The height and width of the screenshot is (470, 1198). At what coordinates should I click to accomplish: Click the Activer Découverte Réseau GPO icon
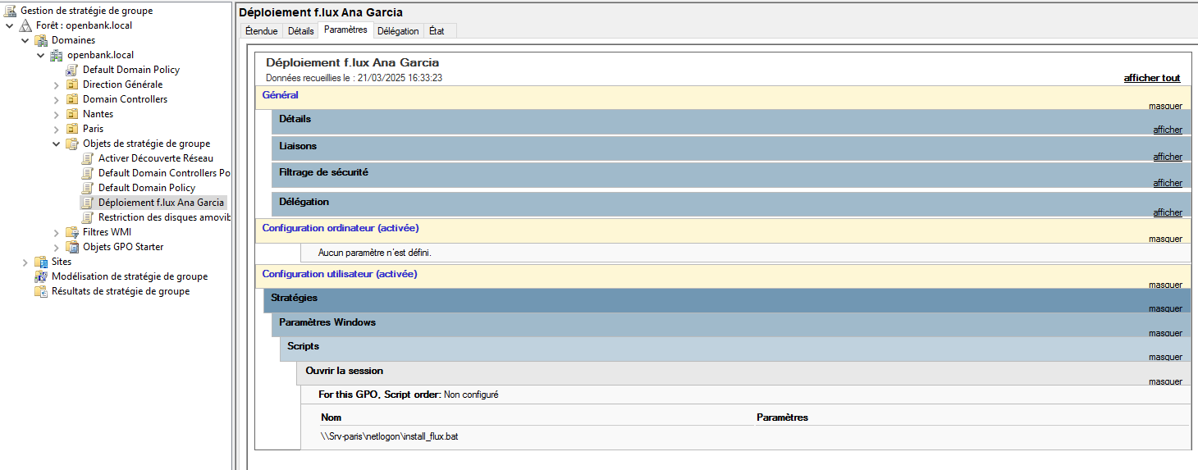tap(88, 158)
